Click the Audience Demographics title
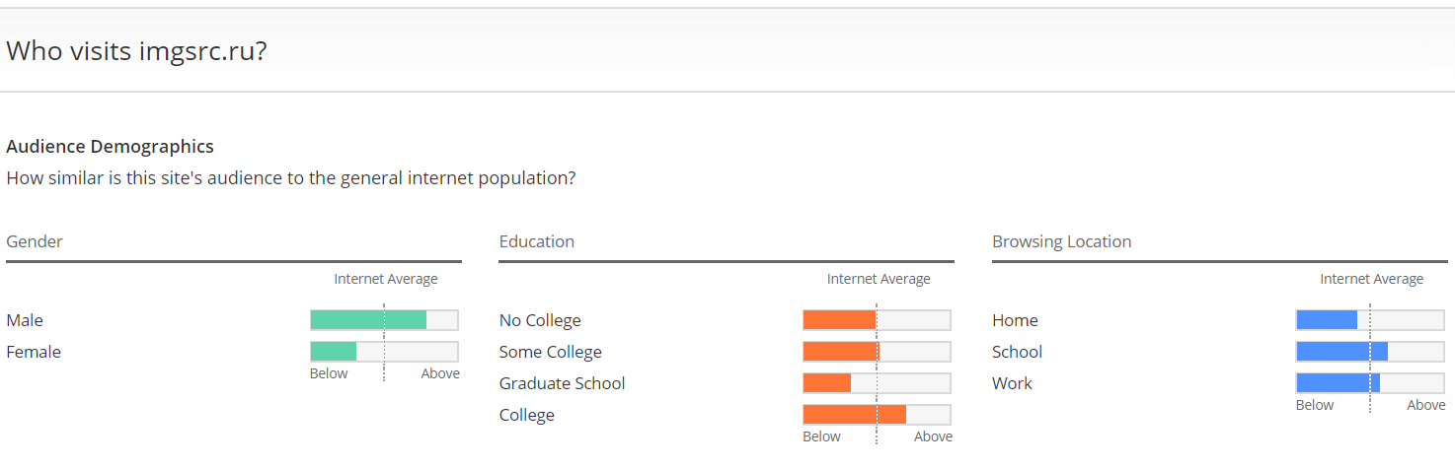This screenshot has width=1455, height=469. [x=110, y=147]
